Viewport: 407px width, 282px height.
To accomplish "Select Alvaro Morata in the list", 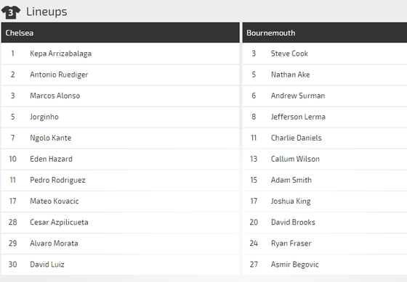I will pyautogui.click(x=54, y=243).
